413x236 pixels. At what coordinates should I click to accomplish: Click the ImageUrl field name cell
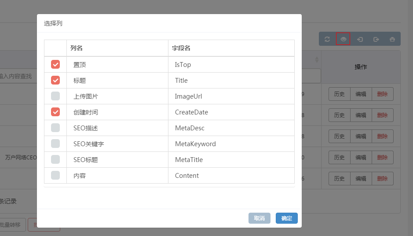[231, 96]
